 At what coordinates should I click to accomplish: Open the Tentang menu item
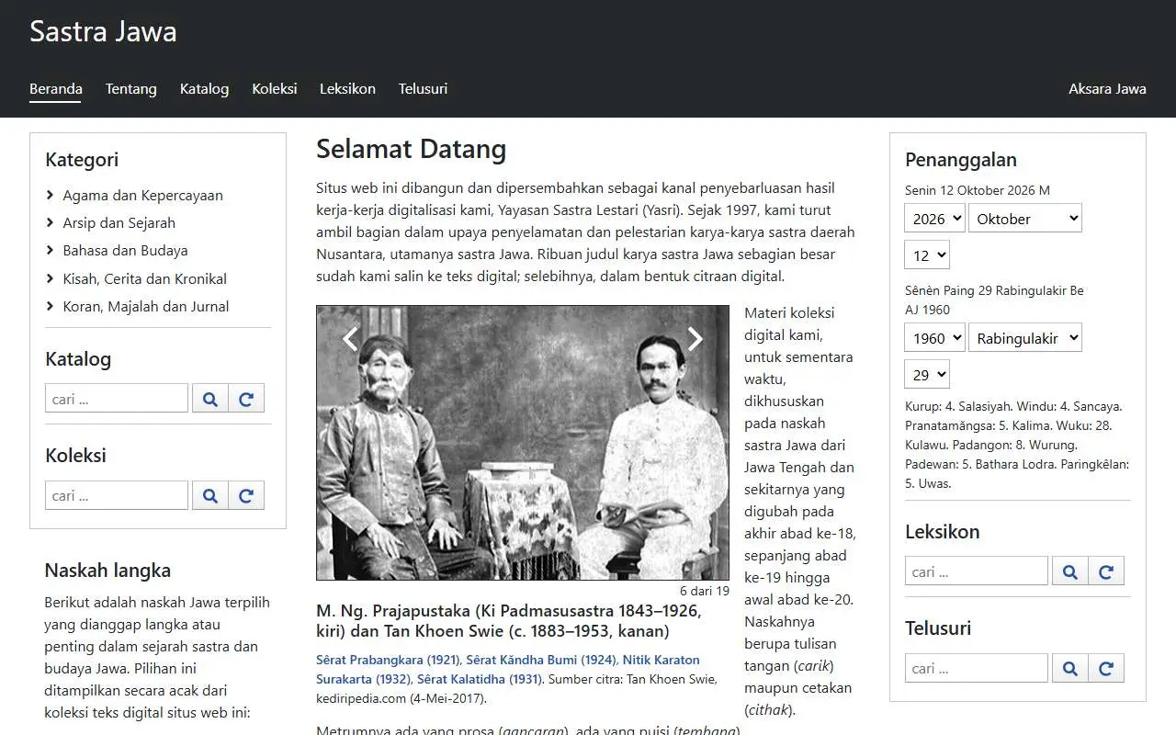[x=131, y=89]
